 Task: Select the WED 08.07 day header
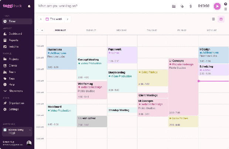[x=121, y=30]
